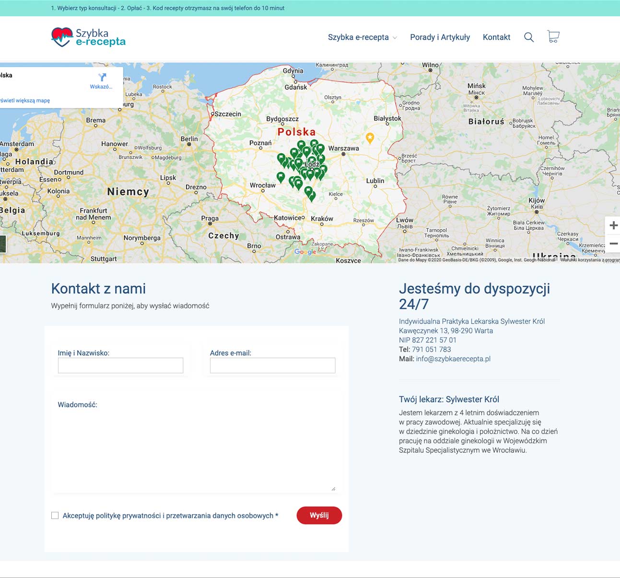This screenshot has width=620, height=578.
Task: Click the 'Holandia' label on the map
Action: coord(34,162)
